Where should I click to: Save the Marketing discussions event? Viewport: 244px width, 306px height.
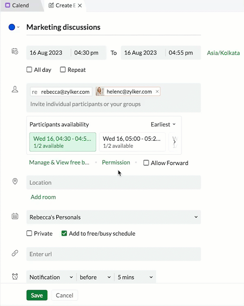[37, 295]
